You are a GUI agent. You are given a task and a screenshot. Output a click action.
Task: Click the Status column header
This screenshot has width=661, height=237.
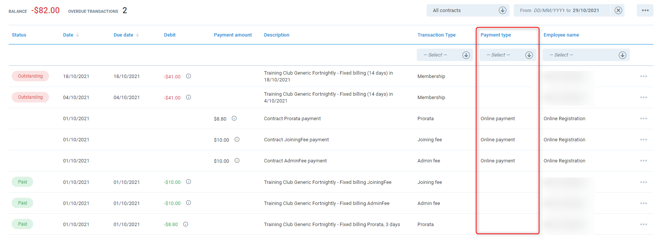(19, 35)
